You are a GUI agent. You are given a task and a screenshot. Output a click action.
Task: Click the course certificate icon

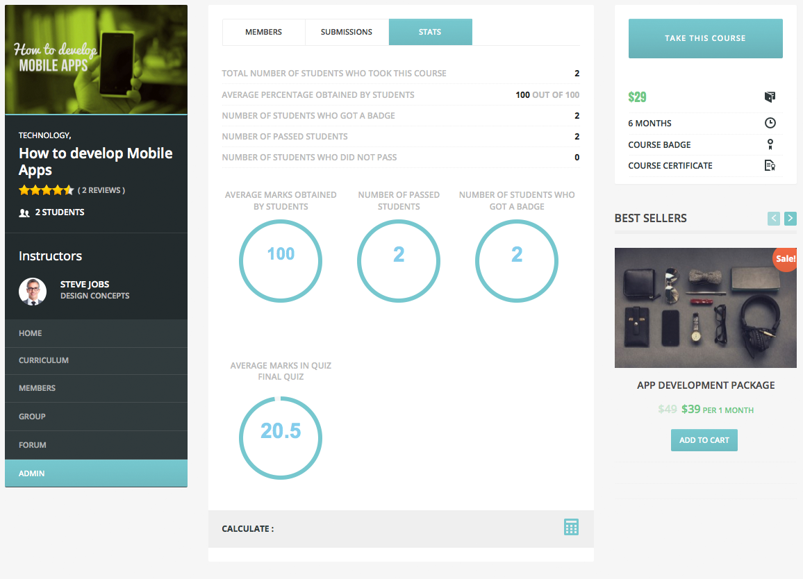(x=770, y=165)
